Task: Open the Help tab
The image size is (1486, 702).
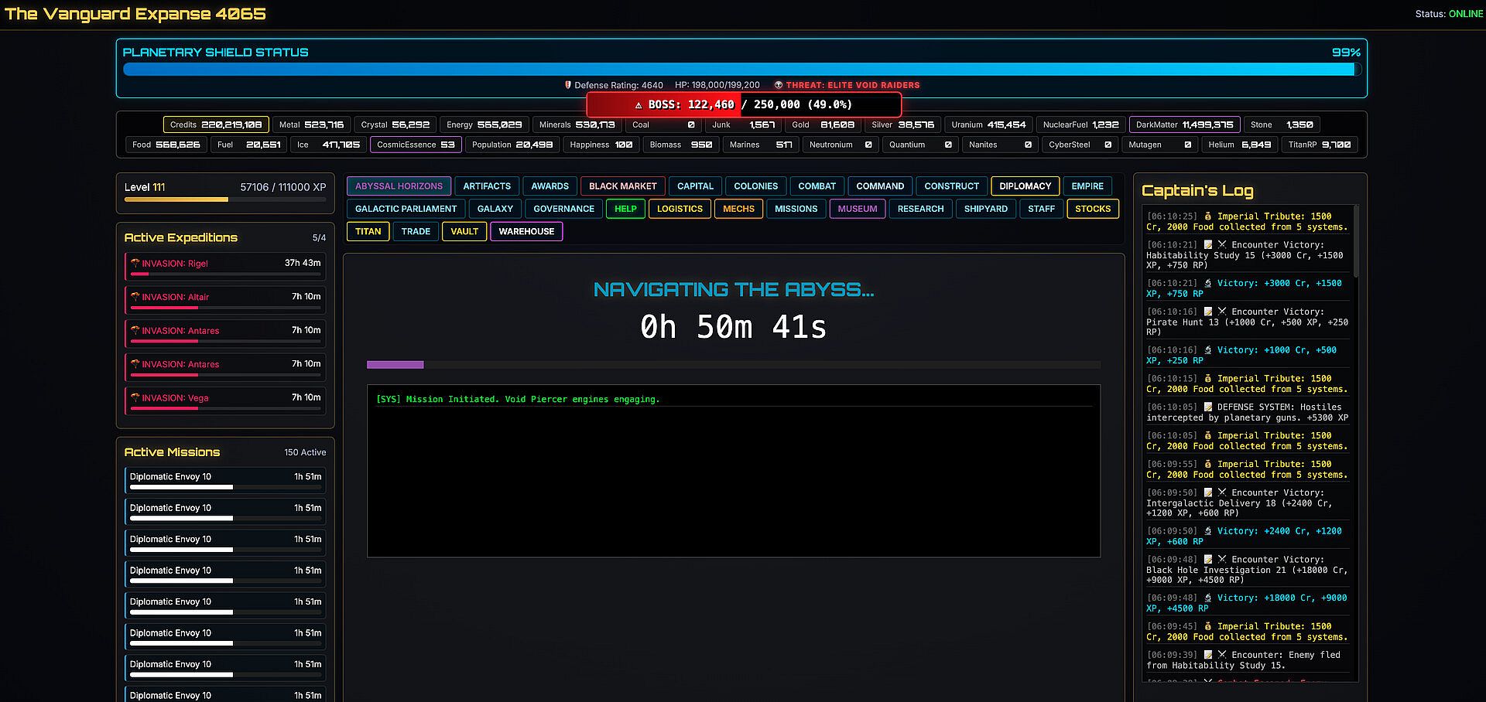Action: pos(625,209)
